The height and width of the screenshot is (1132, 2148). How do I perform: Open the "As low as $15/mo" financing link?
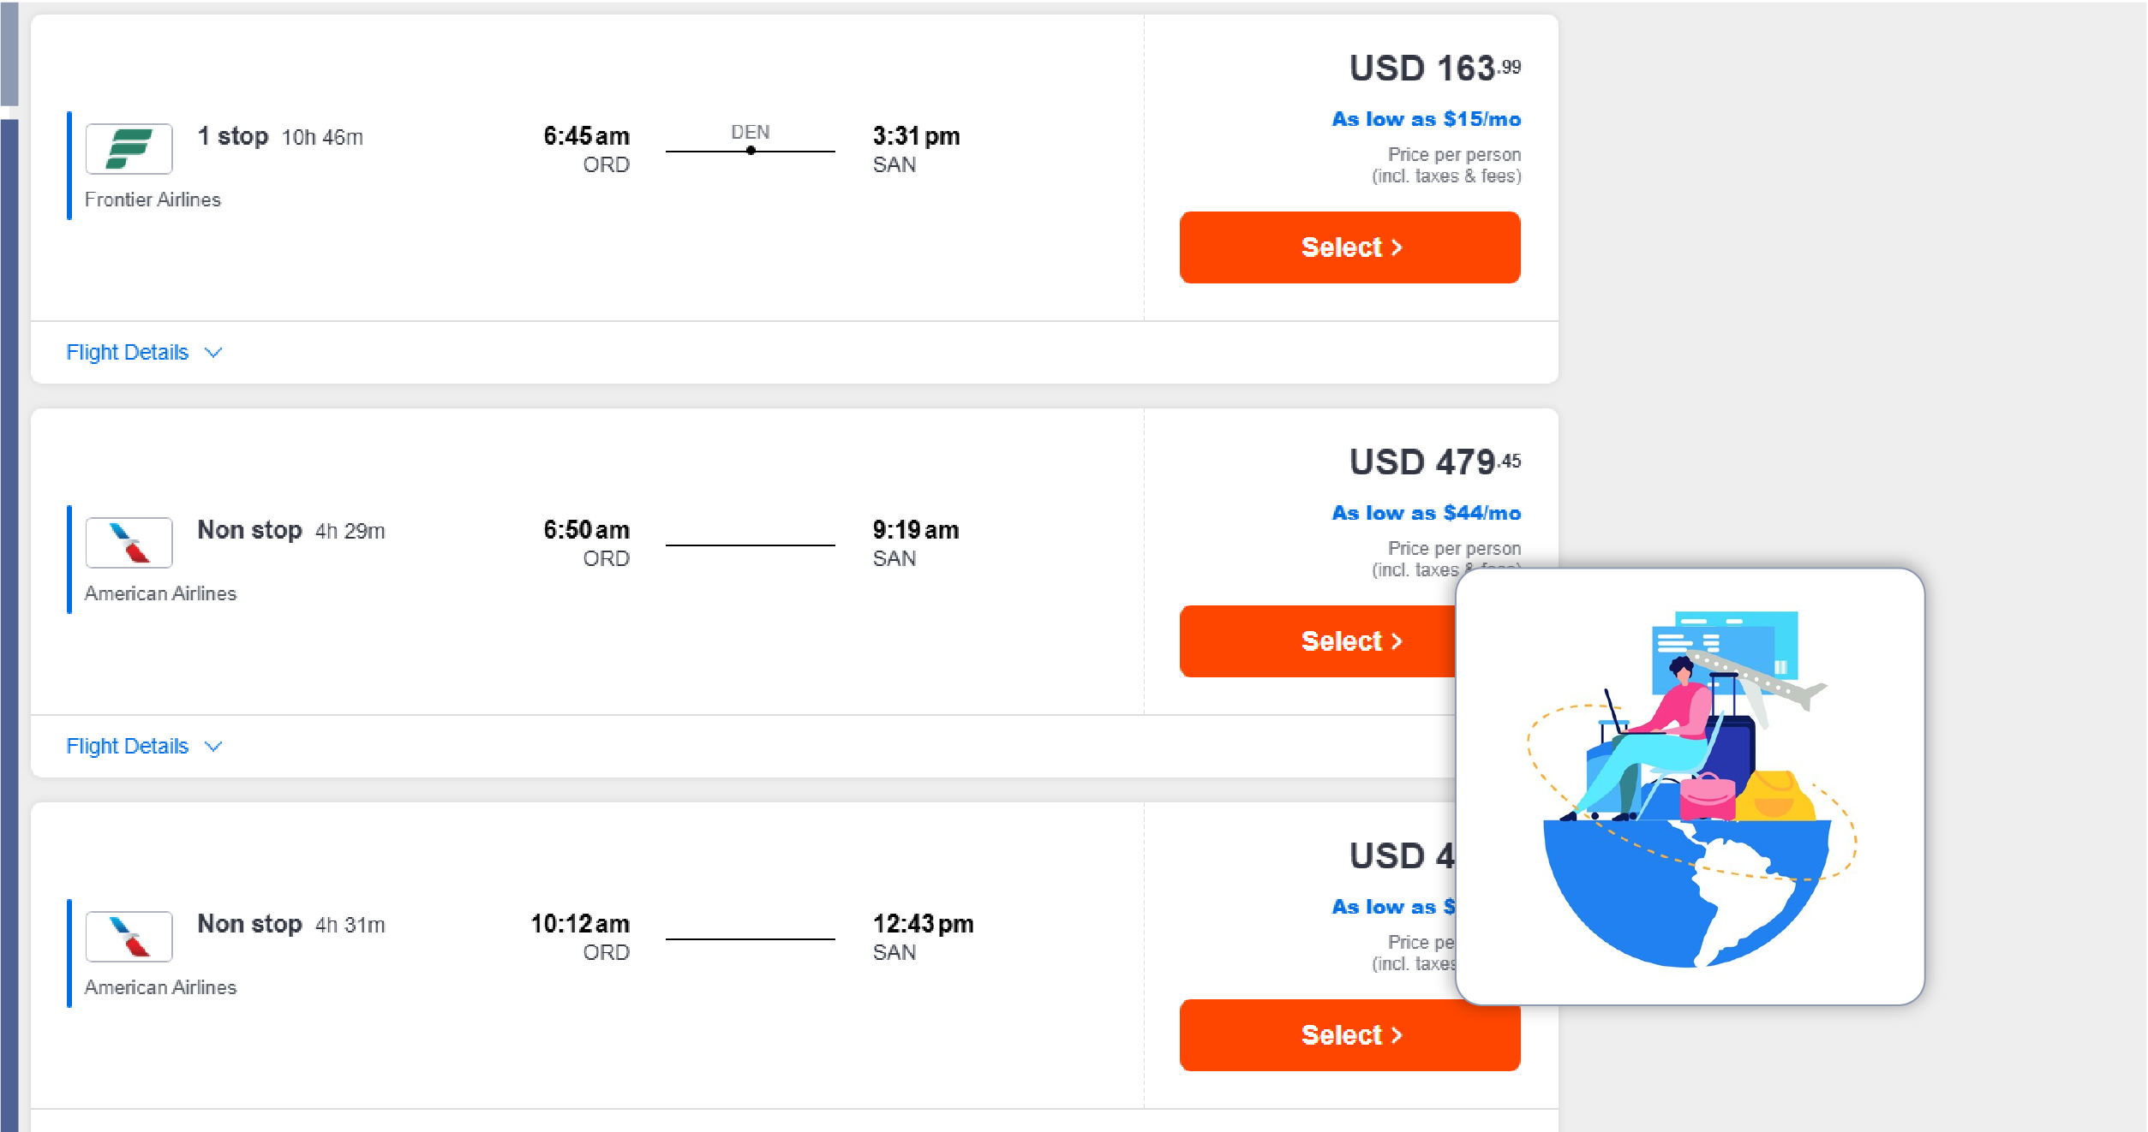tap(1426, 119)
